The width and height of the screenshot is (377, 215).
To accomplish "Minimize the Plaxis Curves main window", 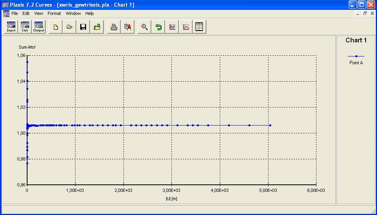I will (x=353, y=5).
